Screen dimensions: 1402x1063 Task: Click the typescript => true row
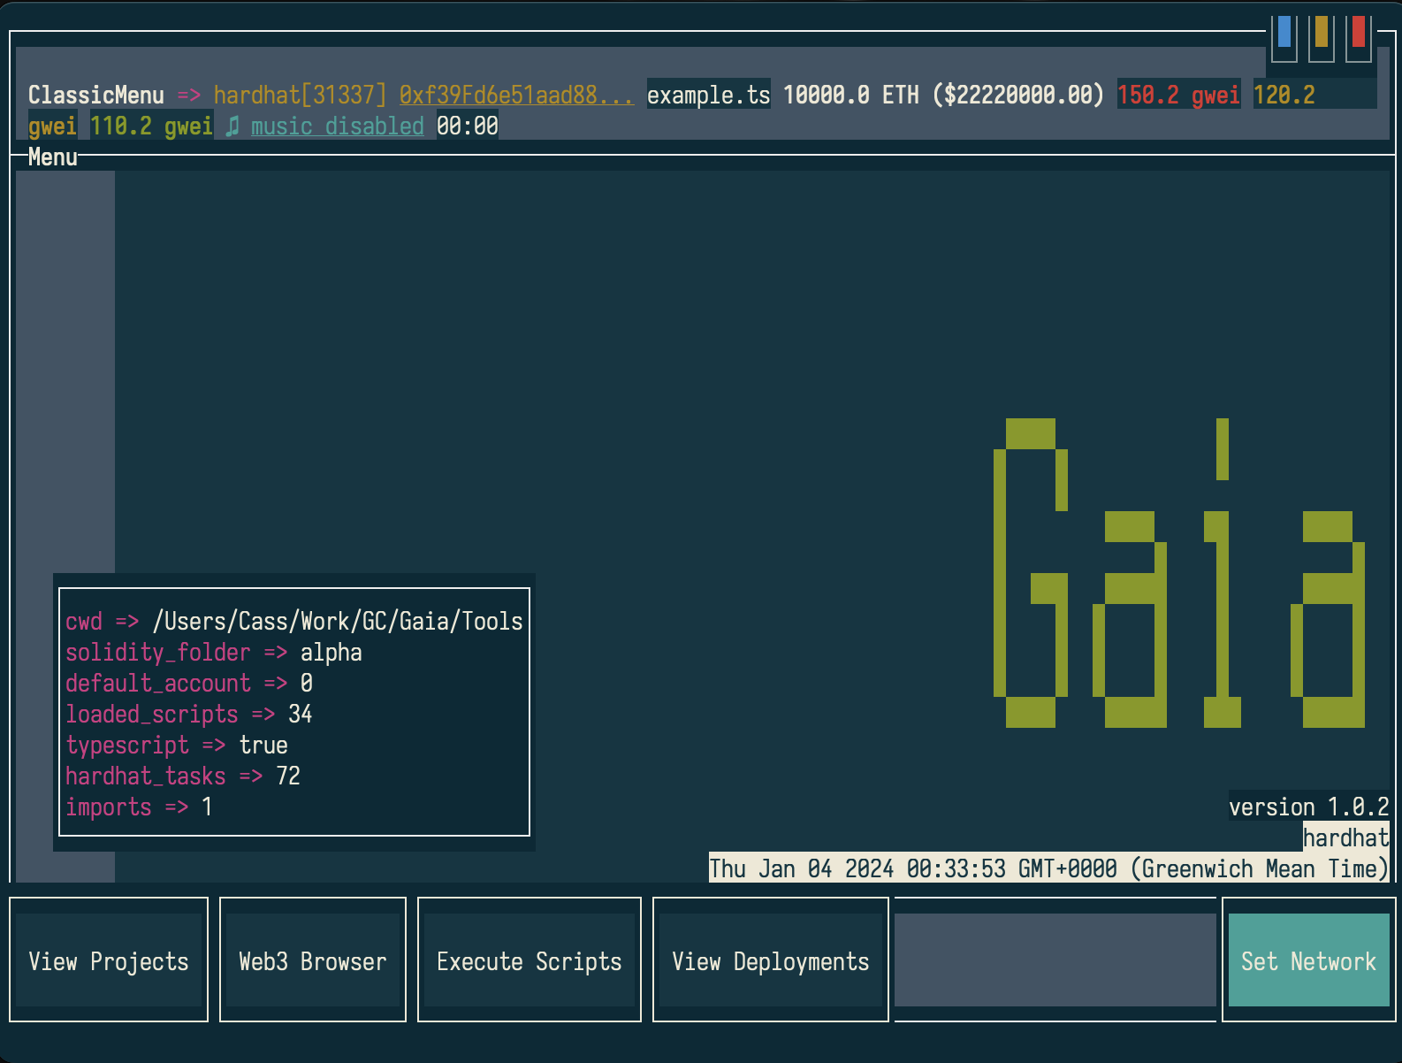177,745
